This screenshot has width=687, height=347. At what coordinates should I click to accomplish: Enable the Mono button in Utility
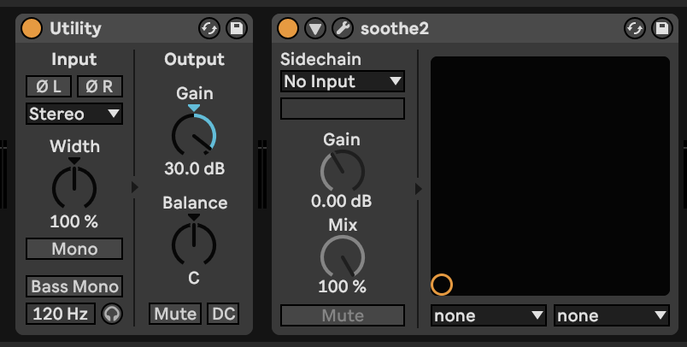[74, 249]
